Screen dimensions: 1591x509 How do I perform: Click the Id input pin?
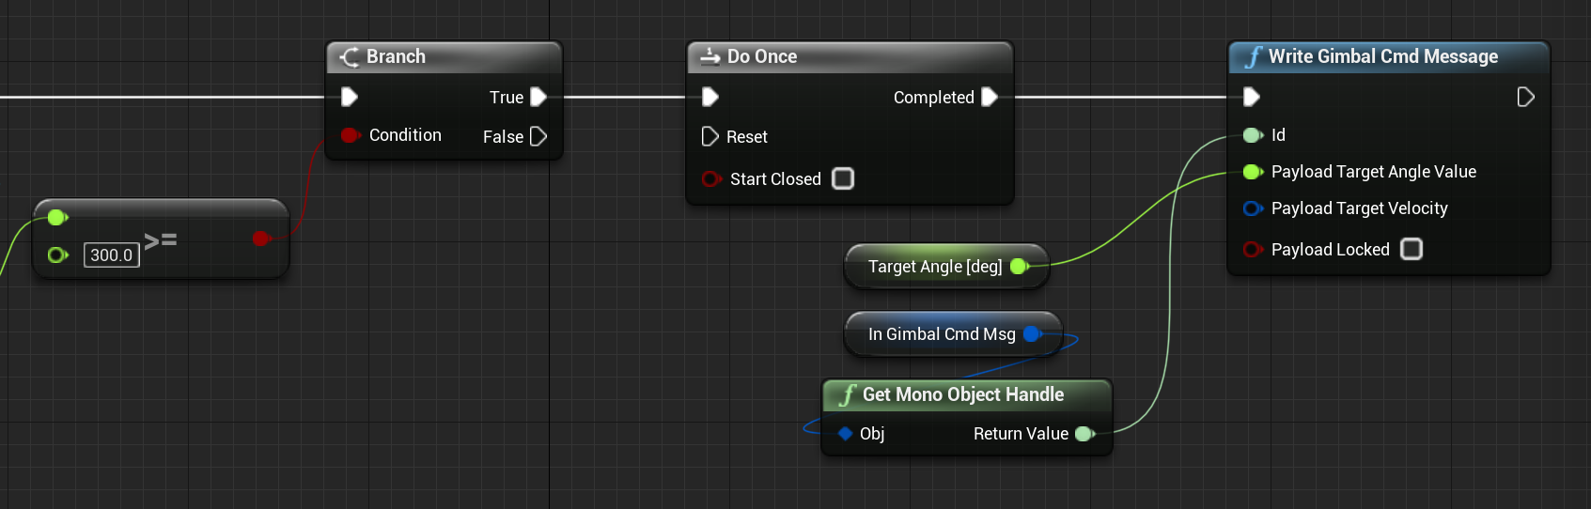pos(1252,135)
